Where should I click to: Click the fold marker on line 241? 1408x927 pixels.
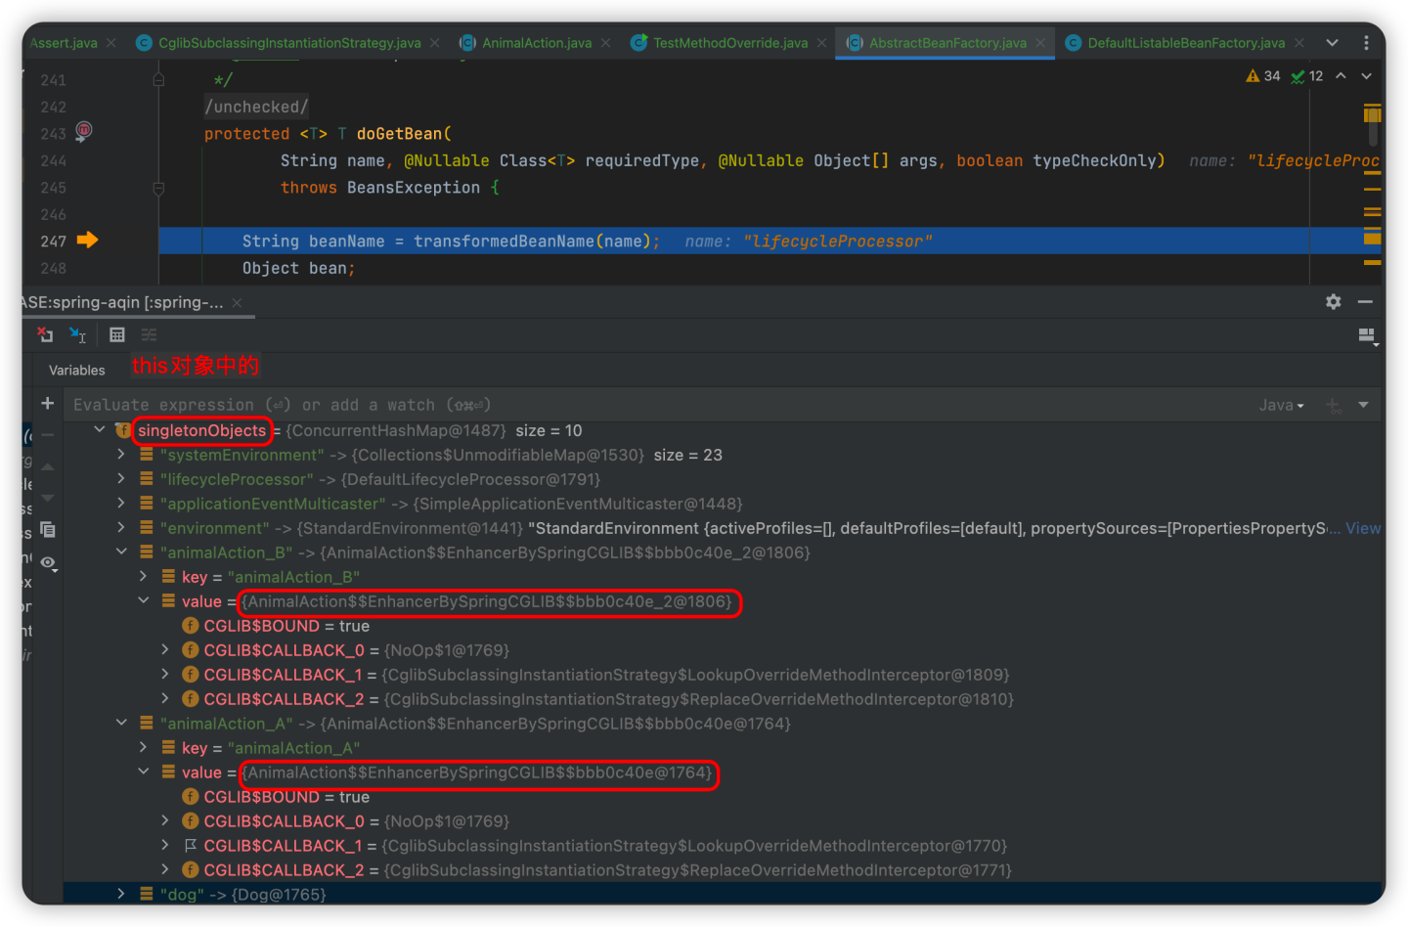coord(158,79)
